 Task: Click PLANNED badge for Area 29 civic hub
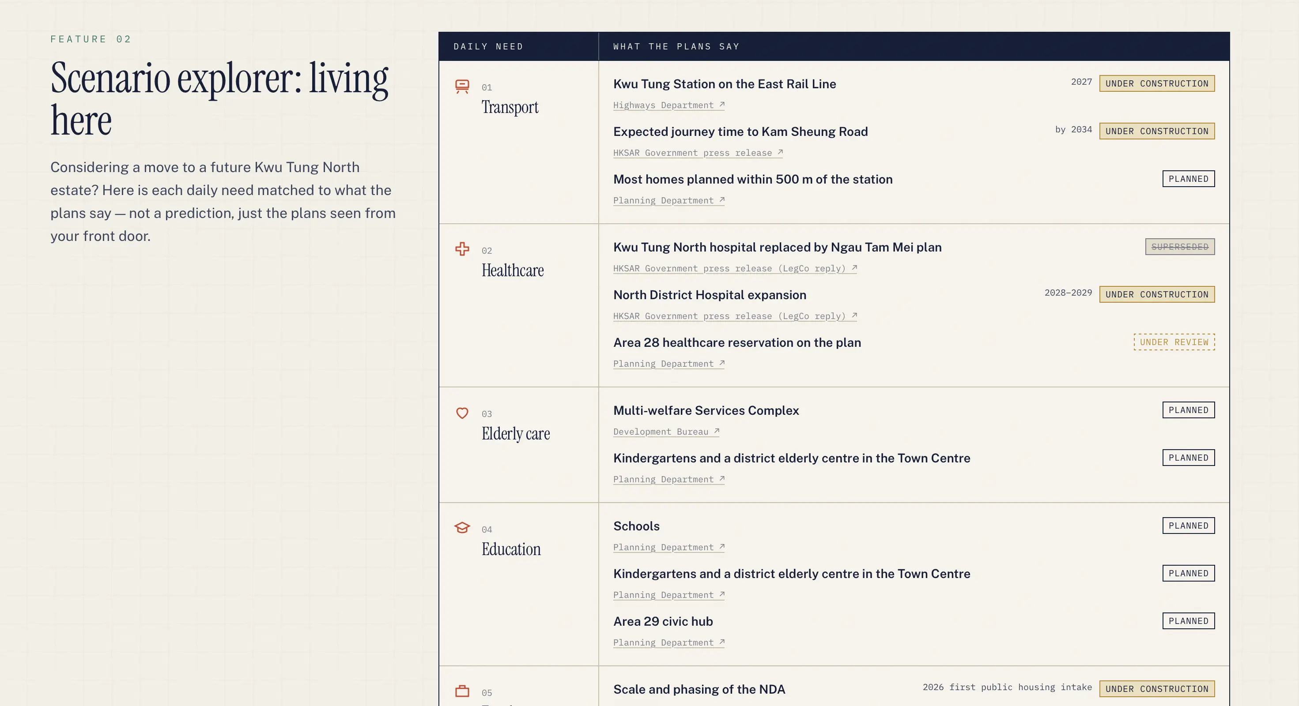tap(1189, 621)
